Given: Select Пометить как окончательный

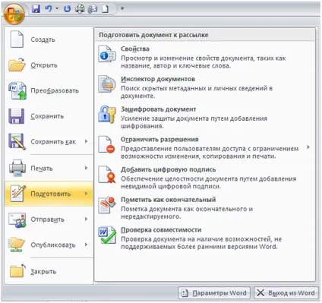Looking at the screenshot, I should coord(204,207).
